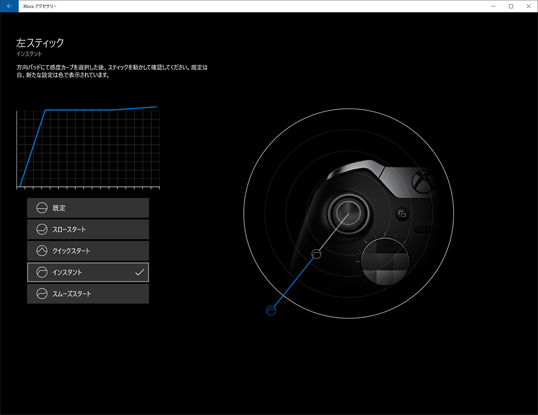Select the 既定 default curve icon

point(42,208)
